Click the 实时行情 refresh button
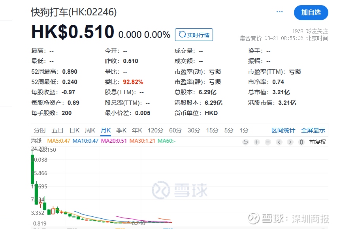 (x=194, y=35)
